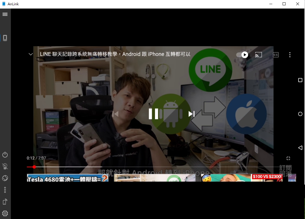
Task: Select the phone device icon in sidebar
Action: click(x=5, y=38)
